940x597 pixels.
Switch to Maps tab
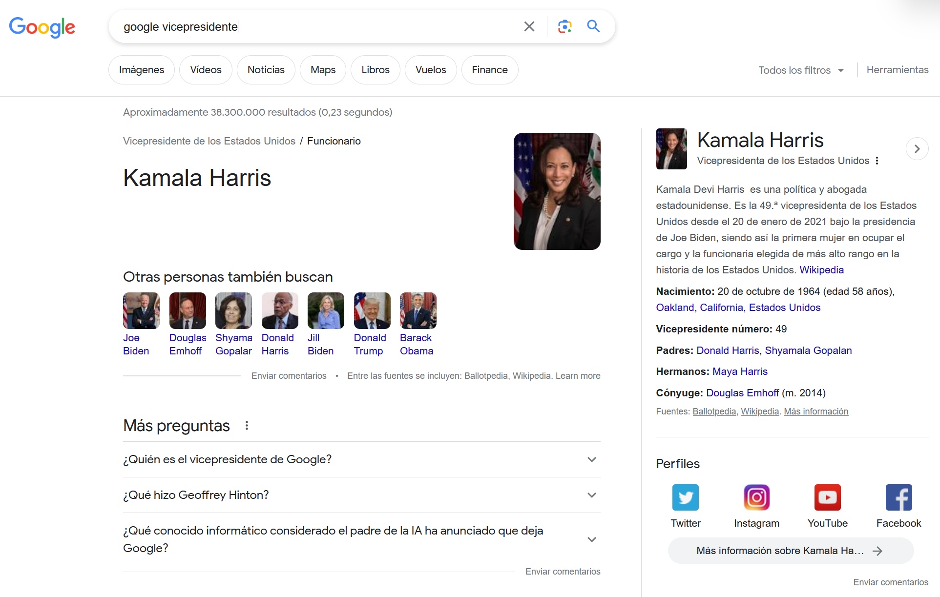[323, 70]
